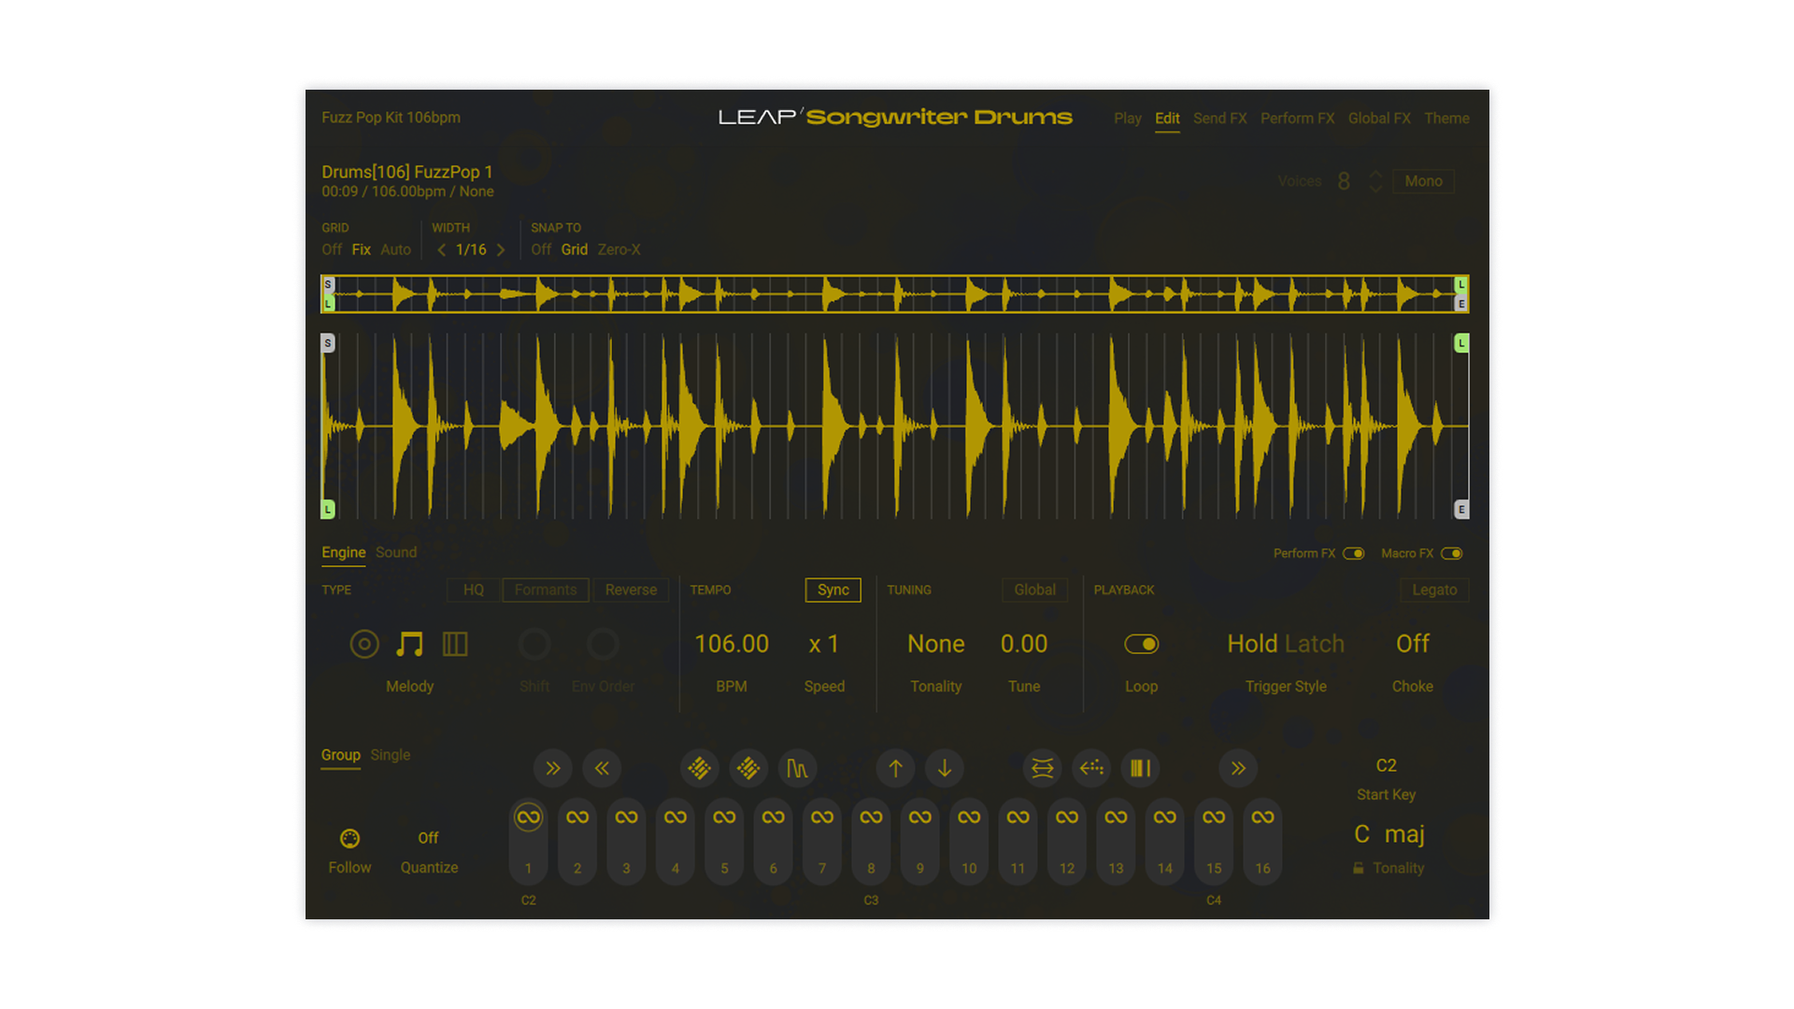The image size is (1794, 1009).
Task: Select the sliced columns type icon
Action: tap(455, 644)
